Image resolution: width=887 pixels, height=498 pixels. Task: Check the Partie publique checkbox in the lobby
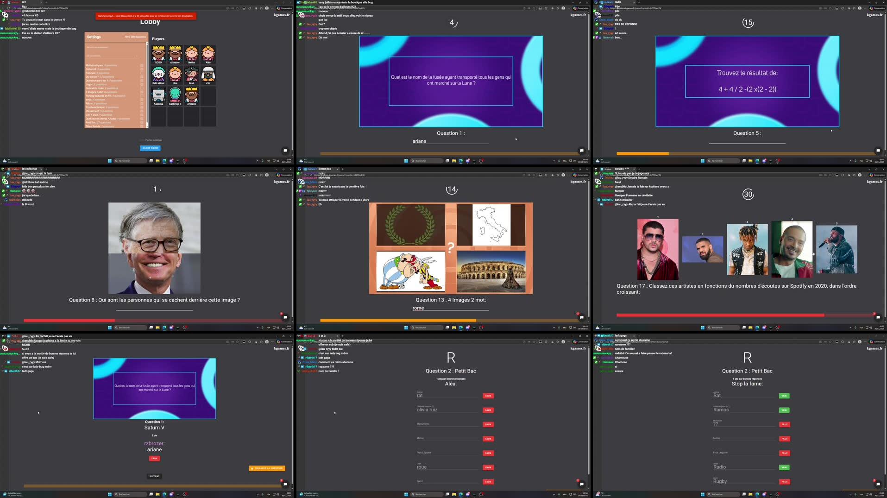pyautogui.click(x=141, y=139)
